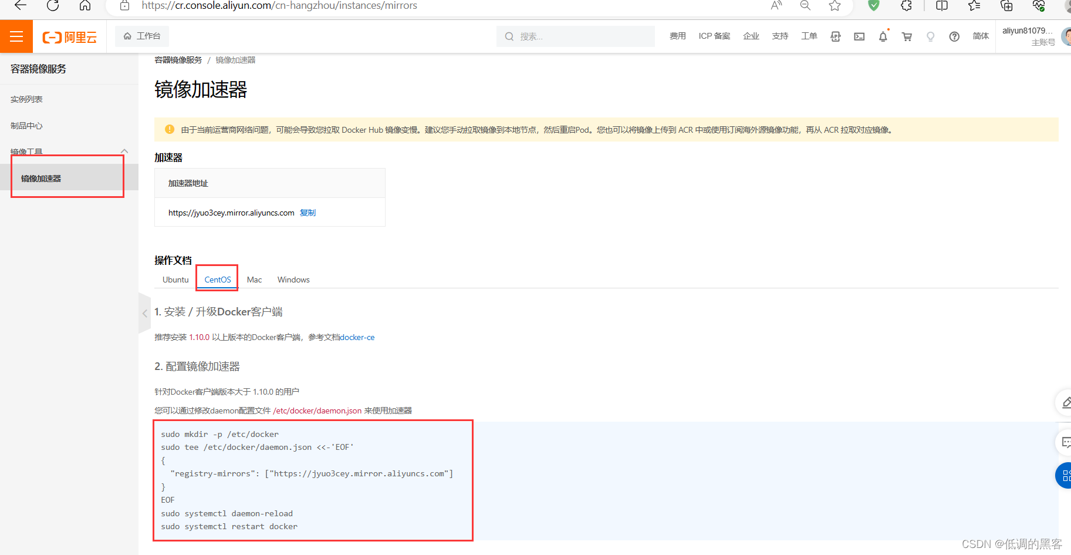This screenshot has height=555, width=1071.
Task: Click the 工作台 workbench button
Action: pyautogui.click(x=142, y=36)
